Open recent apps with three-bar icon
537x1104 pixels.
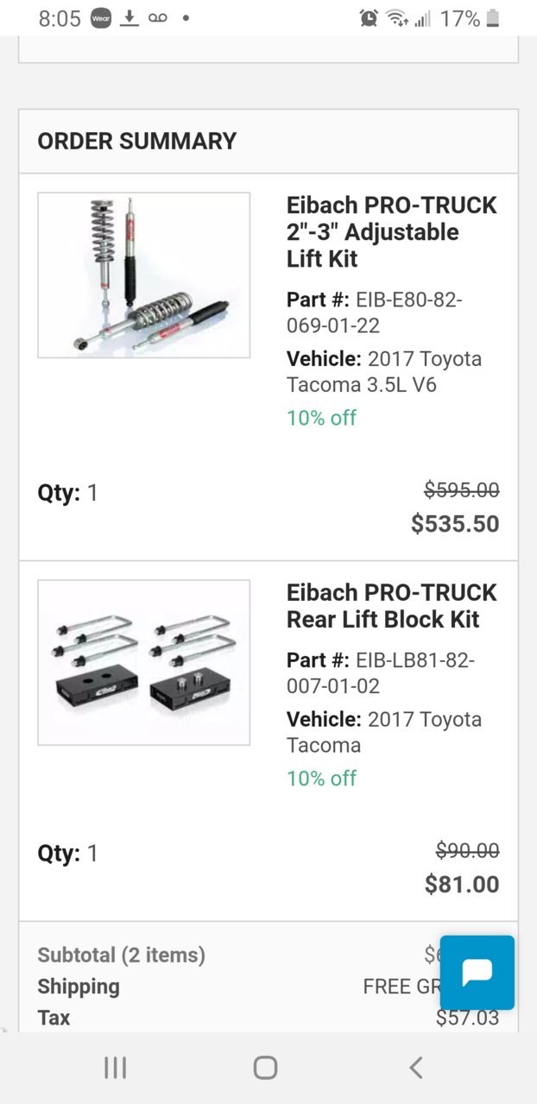[115, 1068]
